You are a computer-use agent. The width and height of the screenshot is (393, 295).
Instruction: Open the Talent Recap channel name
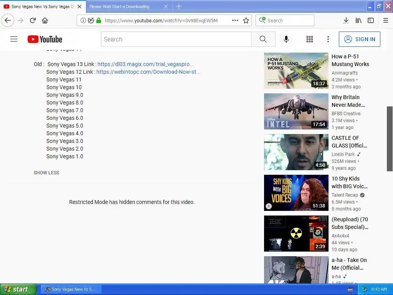coord(345,195)
